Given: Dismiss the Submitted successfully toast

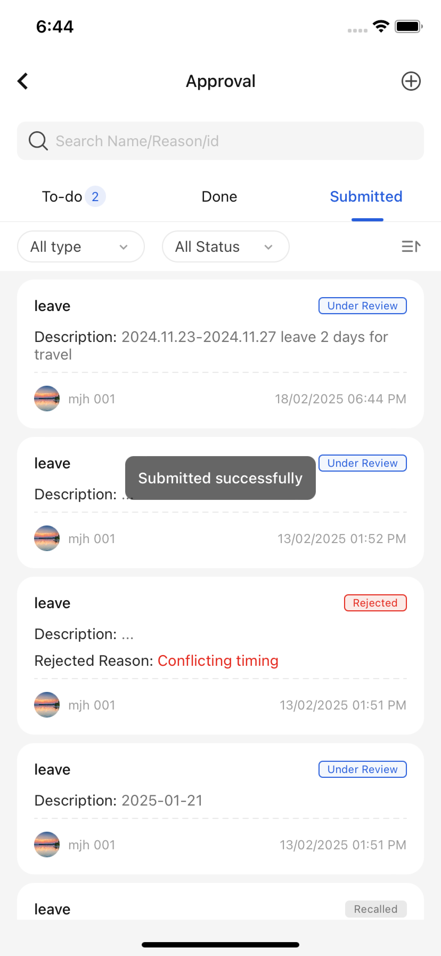Looking at the screenshot, I should pyautogui.click(x=220, y=478).
